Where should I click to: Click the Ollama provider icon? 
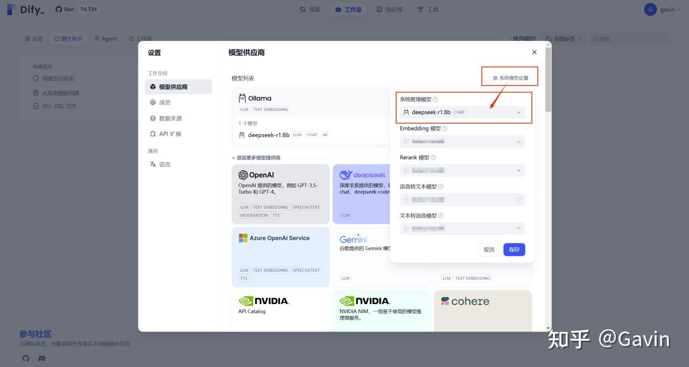pyautogui.click(x=242, y=98)
